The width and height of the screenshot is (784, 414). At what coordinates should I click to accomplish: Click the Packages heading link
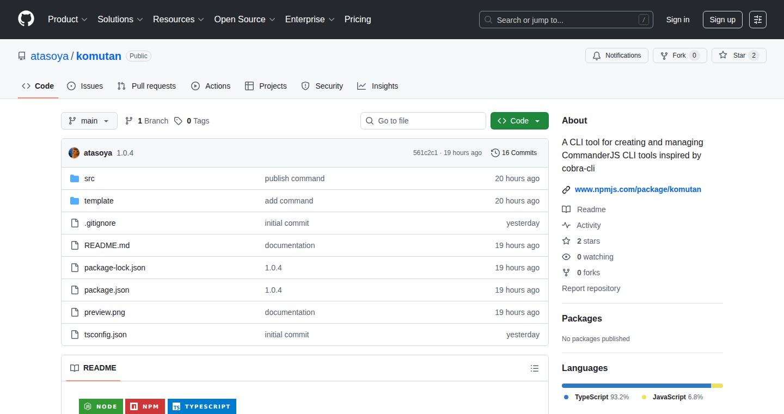point(582,318)
